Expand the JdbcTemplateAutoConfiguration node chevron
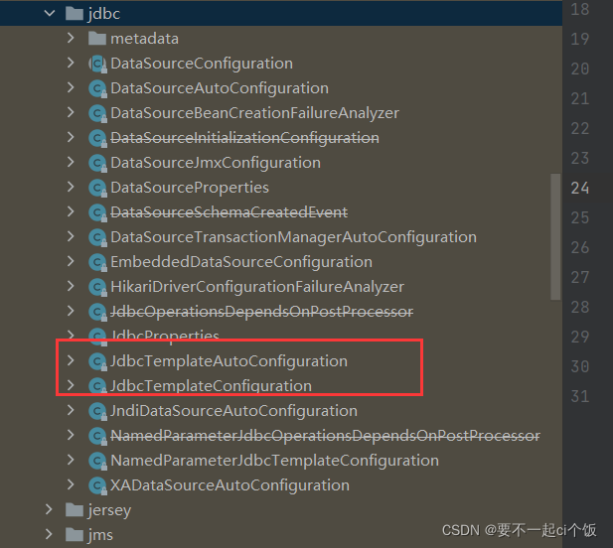Screen dimensions: 613x548 [x=71, y=360]
